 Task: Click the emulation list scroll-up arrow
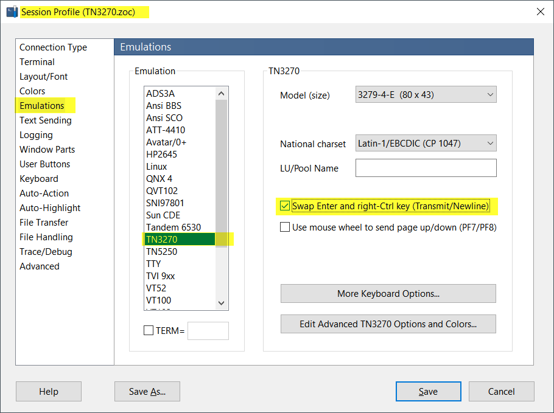pyautogui.click(x=222, y=94)
